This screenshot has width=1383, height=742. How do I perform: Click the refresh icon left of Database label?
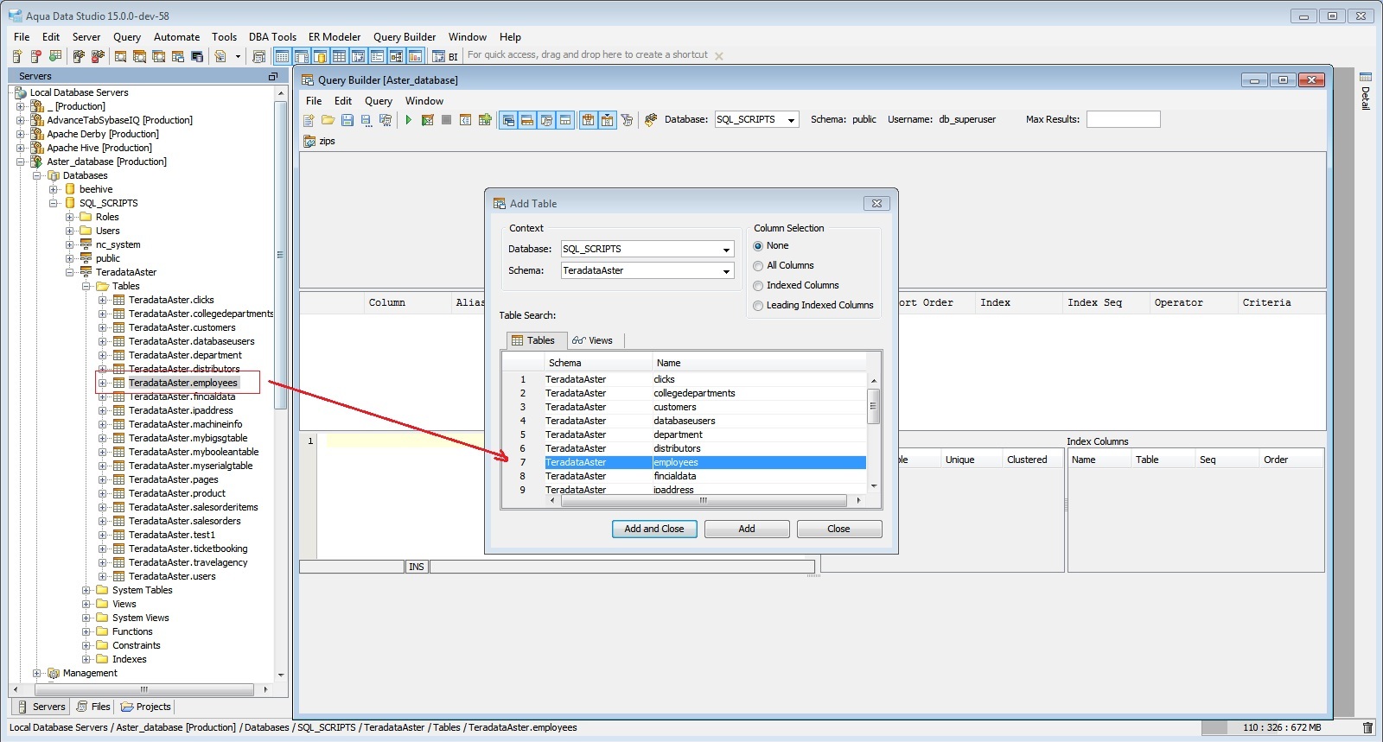pos(651,120)
